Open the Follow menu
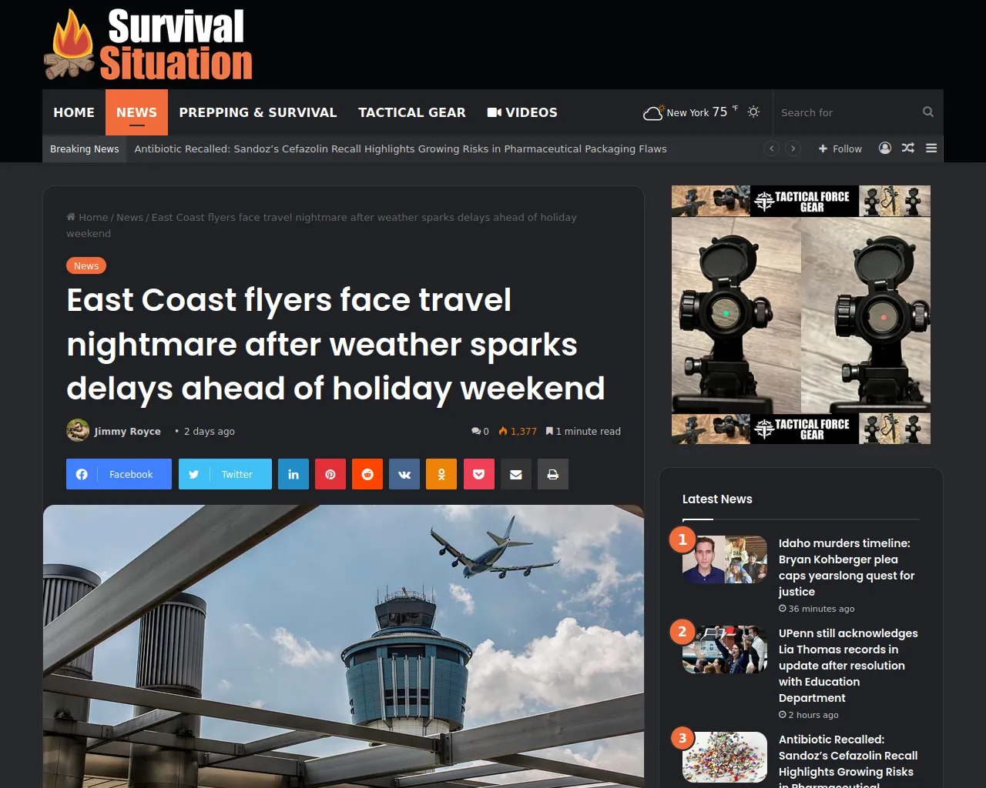 (840, 149)
